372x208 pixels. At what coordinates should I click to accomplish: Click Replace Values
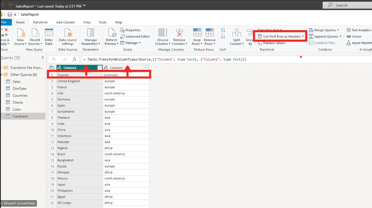(272, 43)
